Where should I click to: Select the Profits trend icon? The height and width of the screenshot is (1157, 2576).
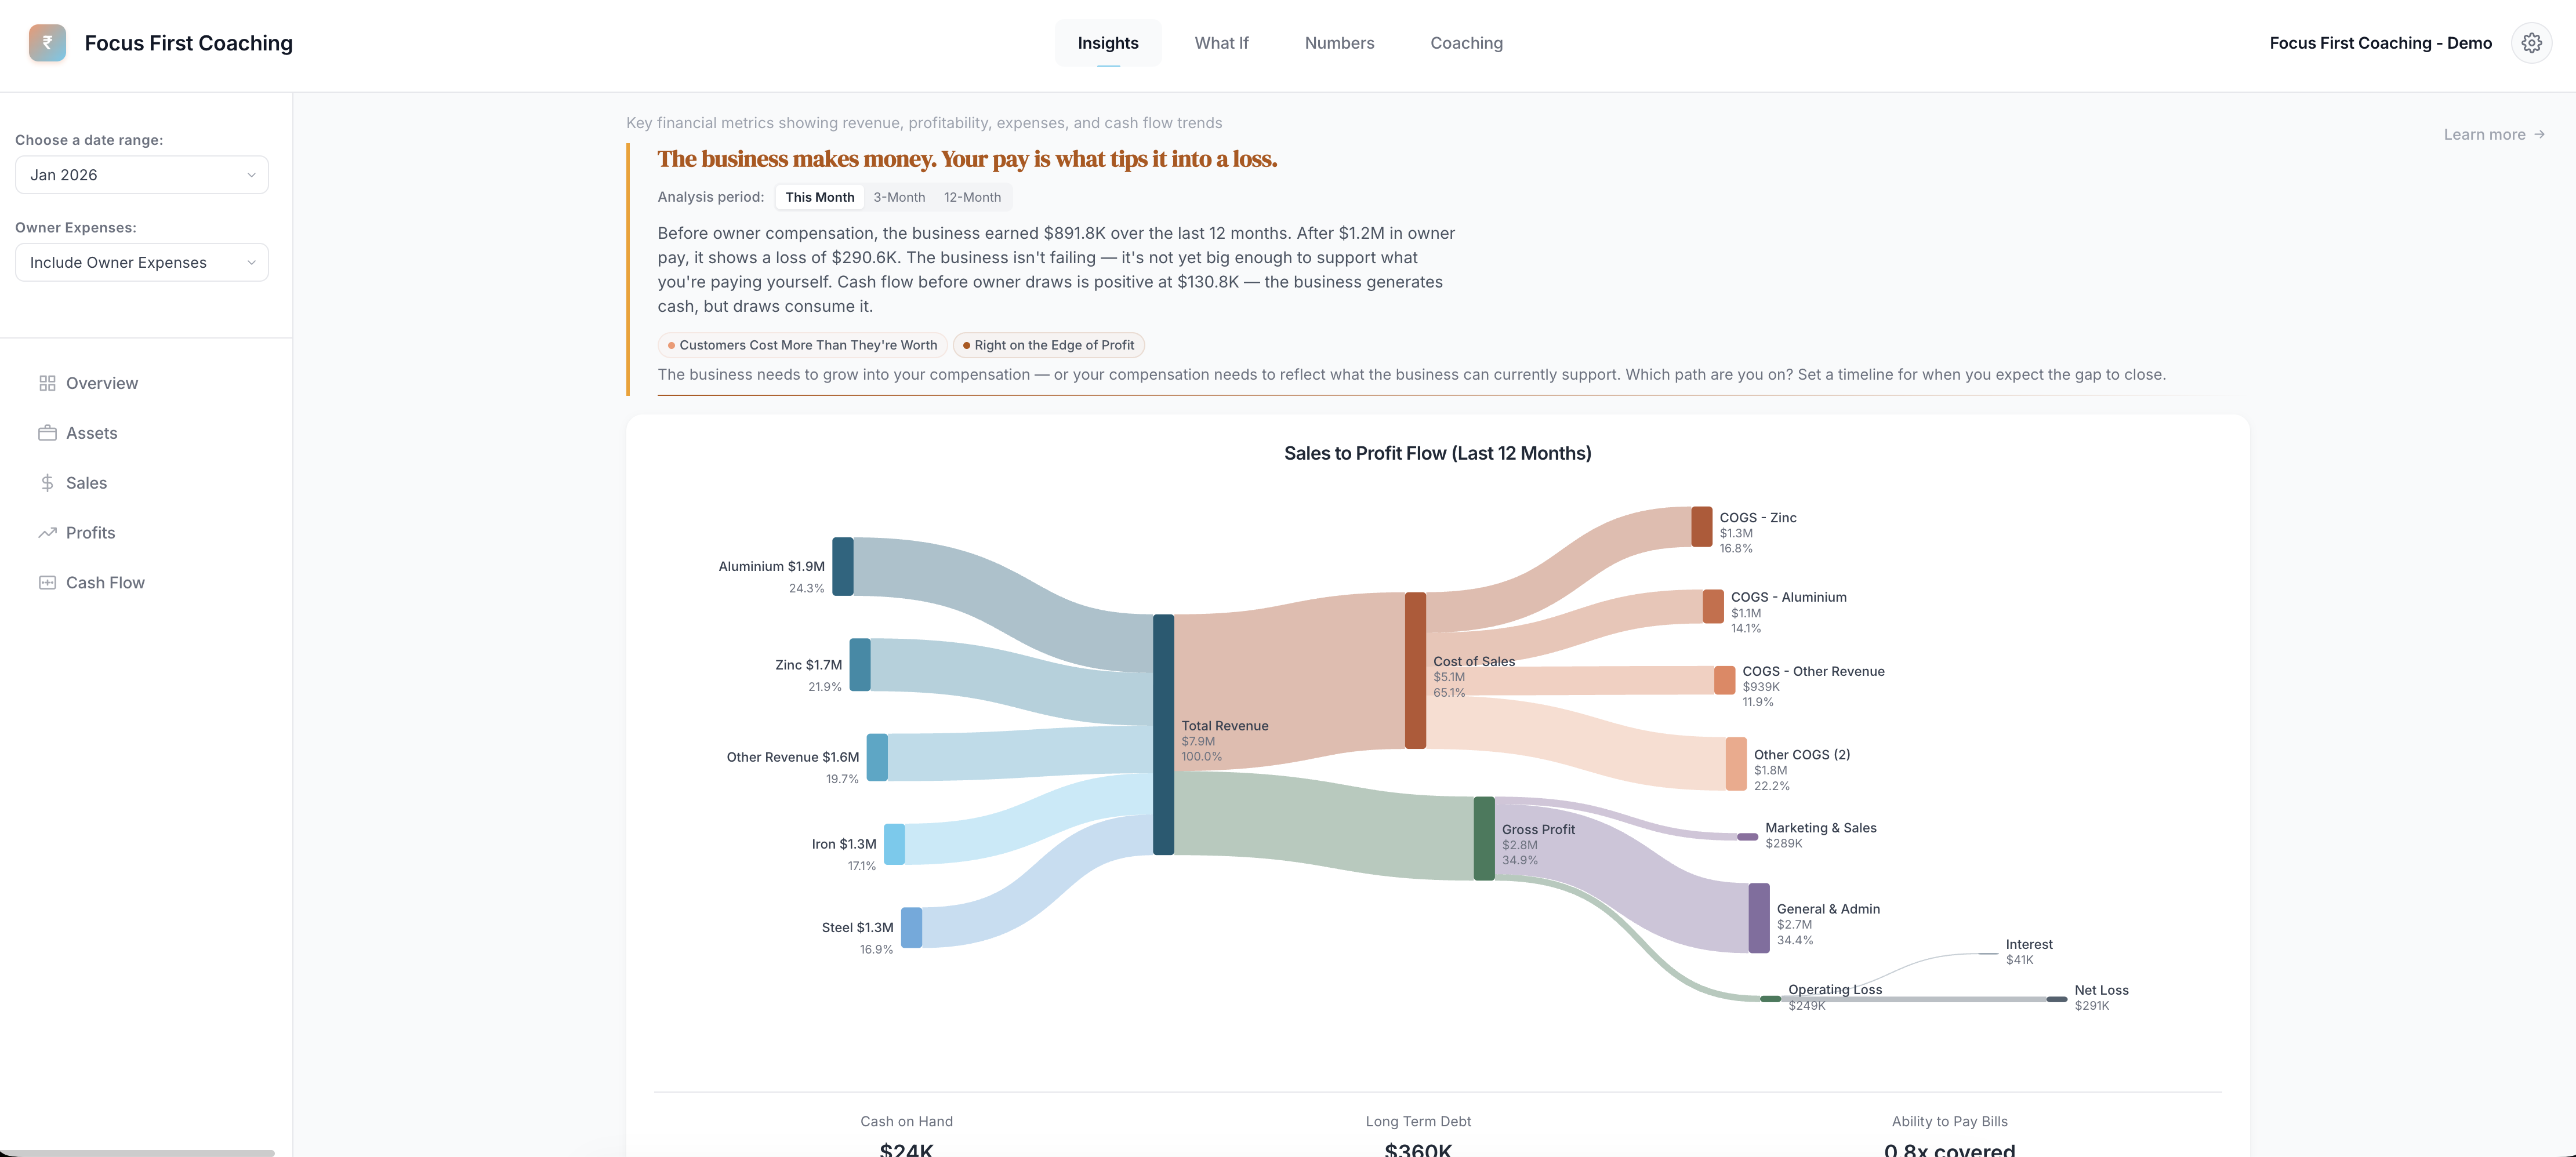click(48, 533)
